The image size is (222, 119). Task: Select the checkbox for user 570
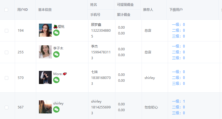coord(6,78)
